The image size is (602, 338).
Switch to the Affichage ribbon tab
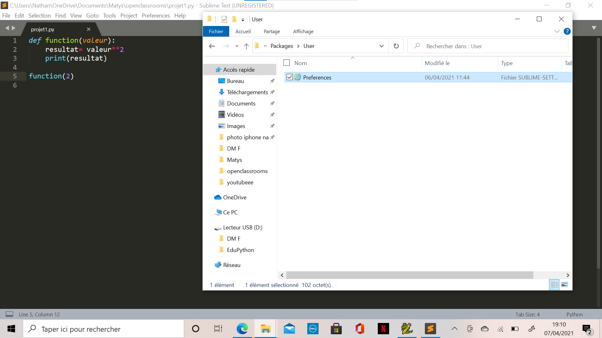[303, 31]
